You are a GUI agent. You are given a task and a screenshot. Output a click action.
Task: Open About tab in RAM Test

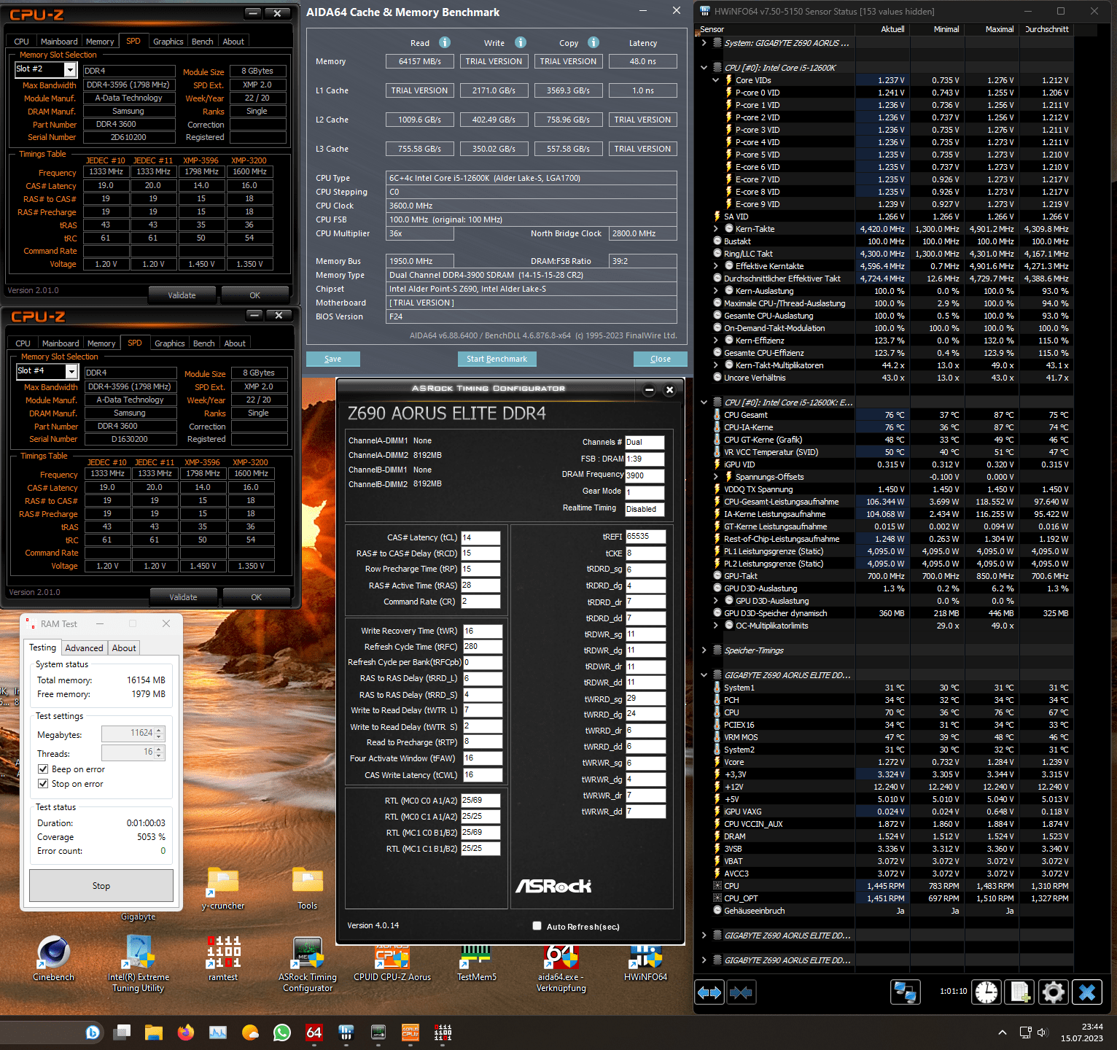pyautogui.click(x=124, y=648)
